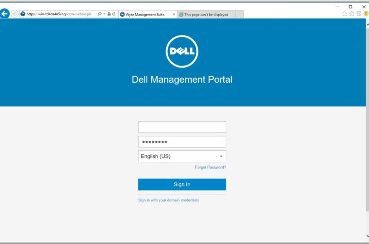
Task: Click the smiley feedback icon
Action: pyautogui.click(x=366, y=14)
